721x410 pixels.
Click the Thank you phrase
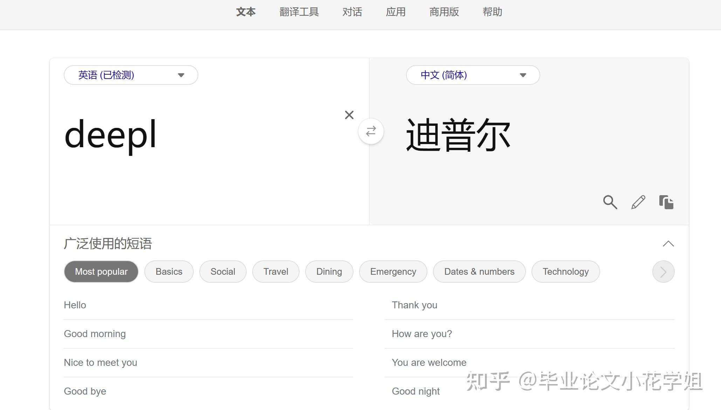414,305
